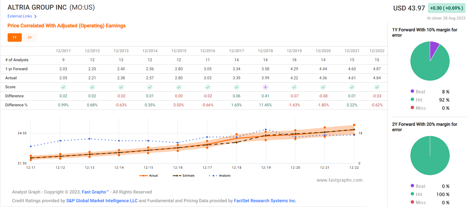The image size is (472, 207).
Task: Click the -1.80% difference value
Action: (323, 105)
